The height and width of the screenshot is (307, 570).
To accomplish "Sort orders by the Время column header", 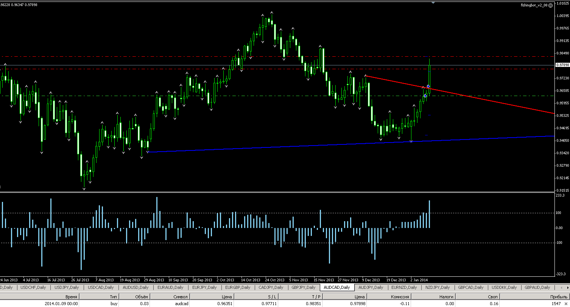I will point(40,297).
